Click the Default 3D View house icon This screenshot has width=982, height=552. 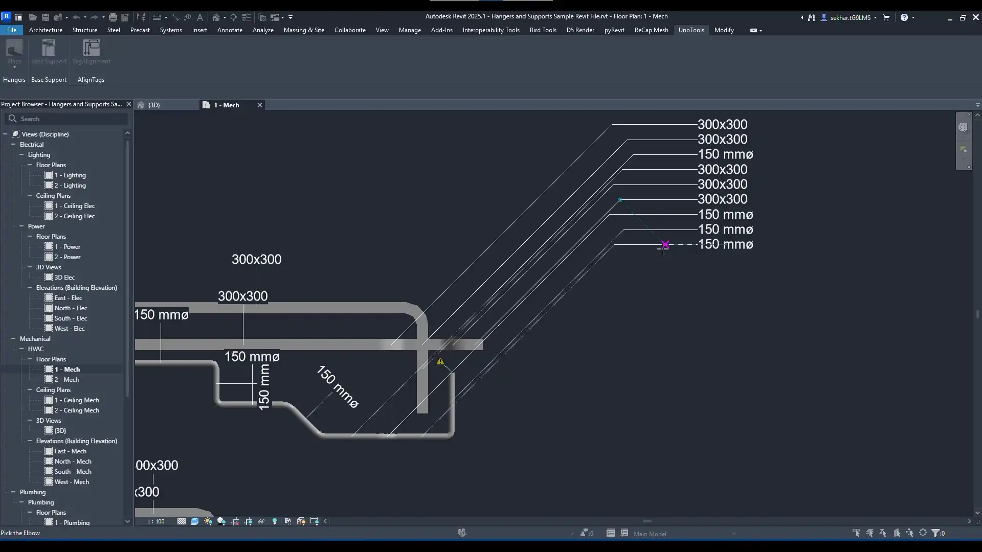216,17
